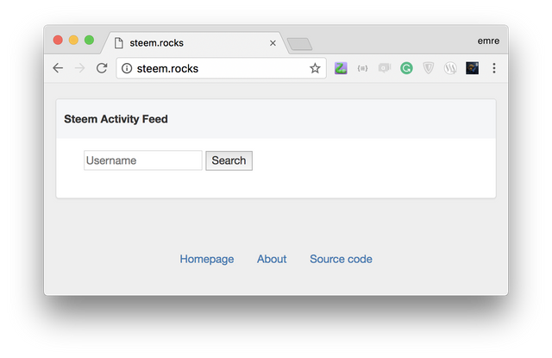Image resolution: width=552 pixels, height=358 pixels.
Task: Click the emre profile button
Action: click(x=487, y=40)
